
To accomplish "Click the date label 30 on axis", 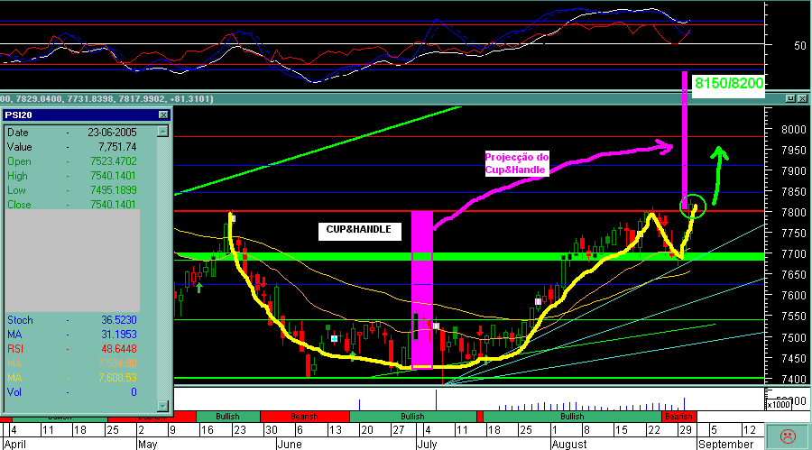I will click(271, 430).
